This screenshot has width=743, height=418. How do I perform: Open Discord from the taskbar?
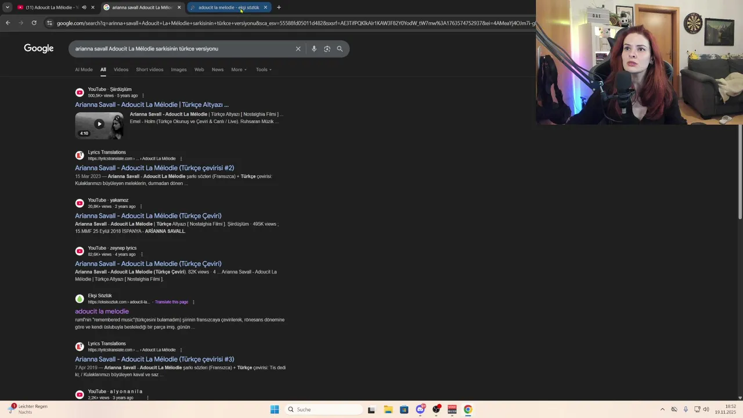[x=420, y=409]
